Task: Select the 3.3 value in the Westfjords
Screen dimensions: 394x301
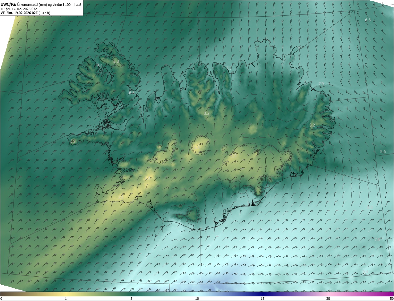Action: 116,62
